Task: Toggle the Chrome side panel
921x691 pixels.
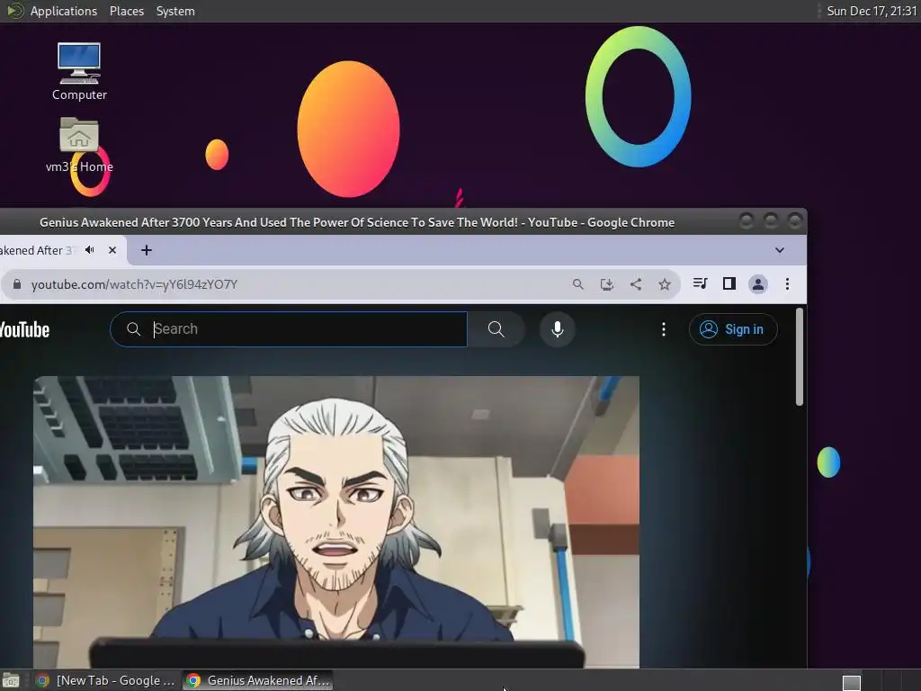Action: pos(729,283)
